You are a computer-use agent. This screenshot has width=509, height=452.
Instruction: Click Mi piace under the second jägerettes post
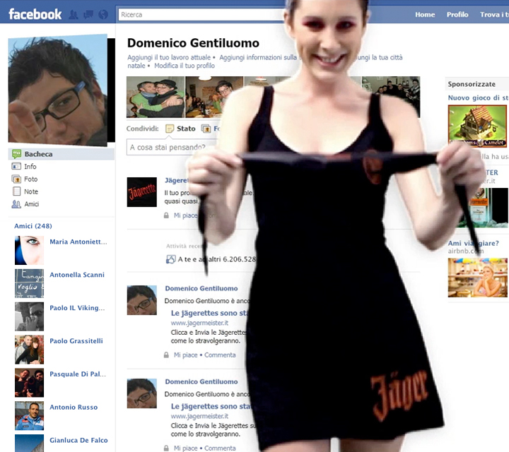pyautogui.click(x=186, y=448)
